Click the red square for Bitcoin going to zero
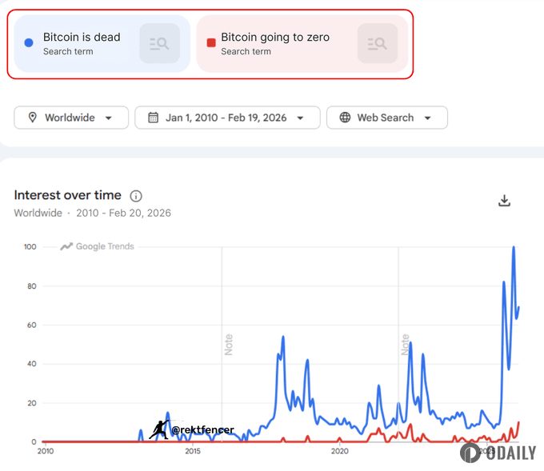 211,43
